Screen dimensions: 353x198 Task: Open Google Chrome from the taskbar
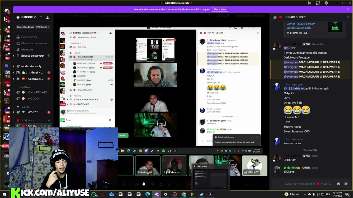[184, 194]
